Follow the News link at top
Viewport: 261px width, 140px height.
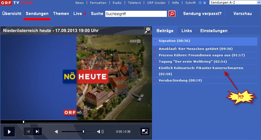coord(80,3)
